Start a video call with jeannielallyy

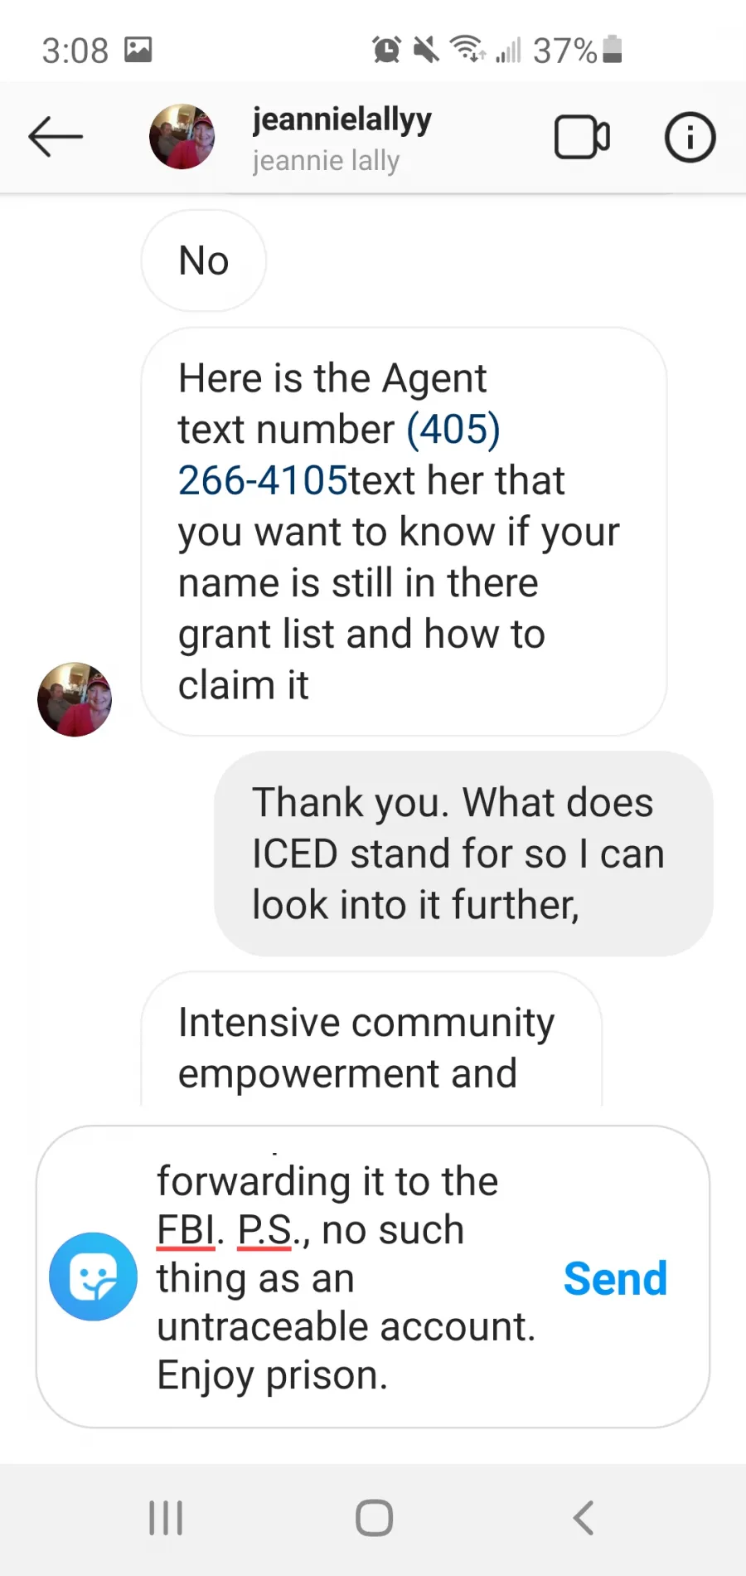point(582,137)
